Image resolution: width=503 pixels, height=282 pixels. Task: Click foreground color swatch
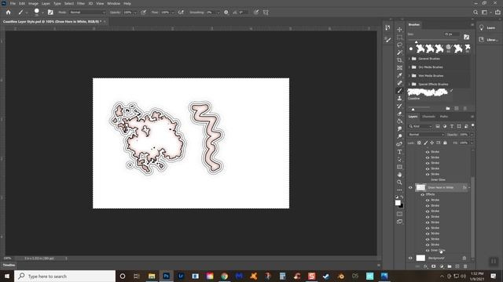398,203
